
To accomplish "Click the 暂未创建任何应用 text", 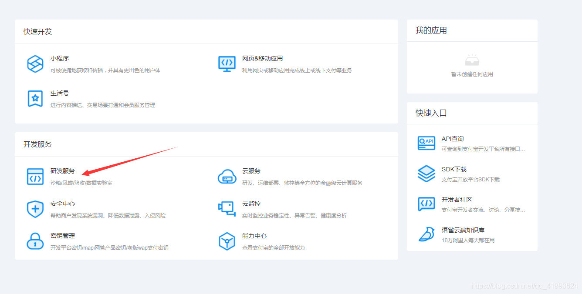I will click(472, 74).
